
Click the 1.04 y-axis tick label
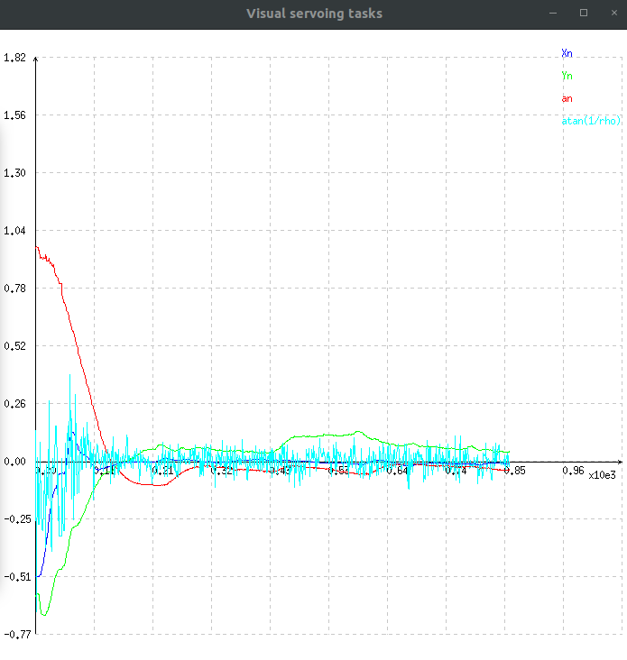(14, 231)
